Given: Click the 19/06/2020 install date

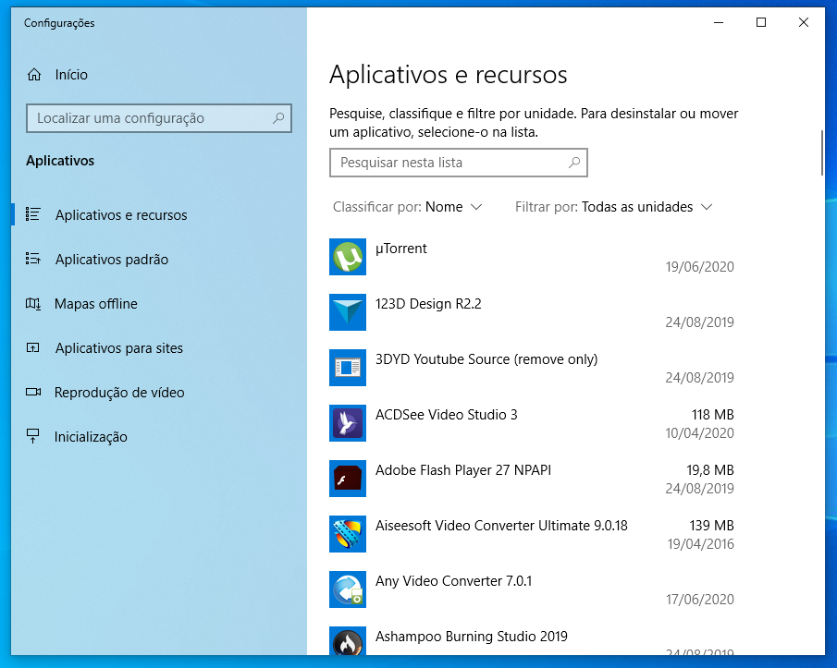Looking at the screenshot, I should [x=700, y=267].
